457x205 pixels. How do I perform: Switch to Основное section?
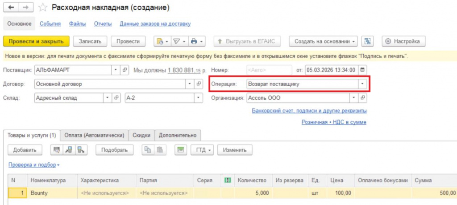click(x=19, y=24)
